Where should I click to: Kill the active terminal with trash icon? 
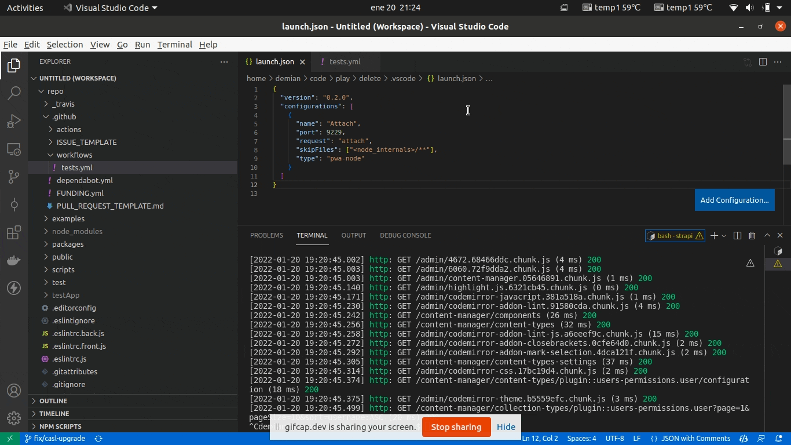752,235
